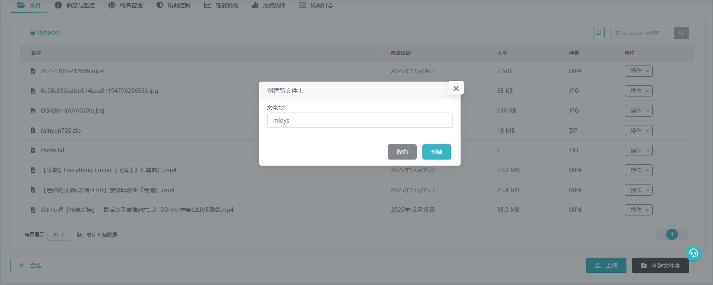Sort file list by 修改日期 column
713x285 pixels.
click(401, 53)
